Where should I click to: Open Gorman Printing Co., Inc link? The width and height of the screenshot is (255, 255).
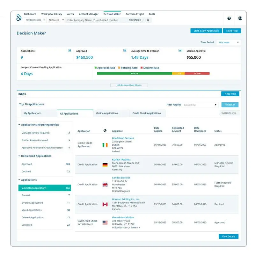[126, 199]
